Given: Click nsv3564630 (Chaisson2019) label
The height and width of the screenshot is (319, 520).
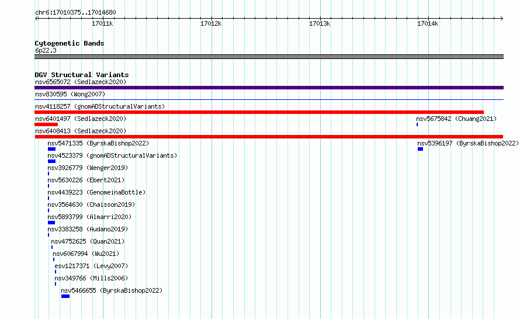Looking at the screenshot, I should [91, 204].
